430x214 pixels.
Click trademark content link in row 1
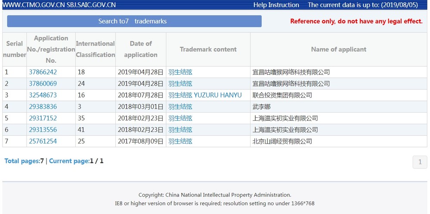(180, 72)
